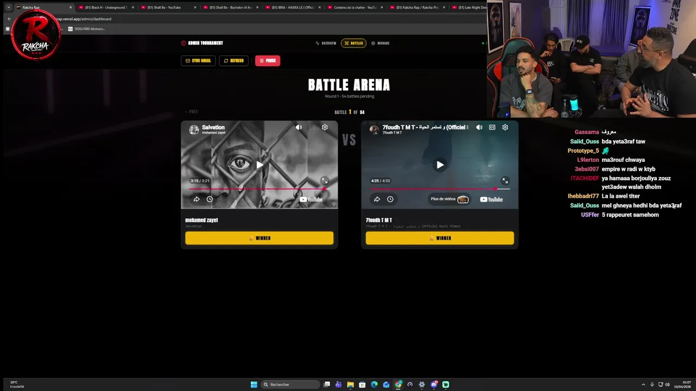
Task: Show hidden system tray icons
Action: coord(643,384)
